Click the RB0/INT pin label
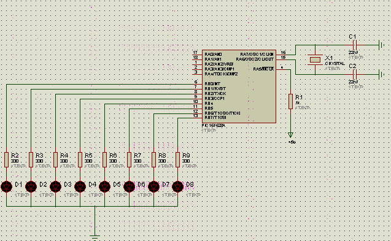The height and width of the screenshot is (241, 391). pyautogui.click(x=212, y=84)
